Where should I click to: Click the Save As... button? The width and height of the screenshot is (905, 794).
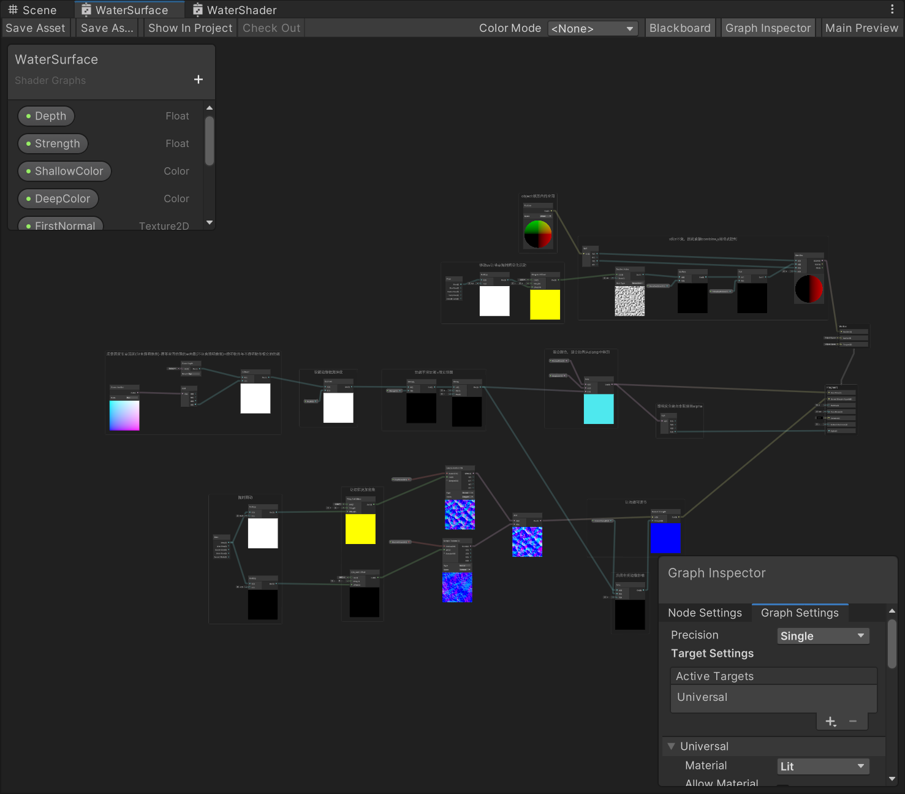click(107, 28)
